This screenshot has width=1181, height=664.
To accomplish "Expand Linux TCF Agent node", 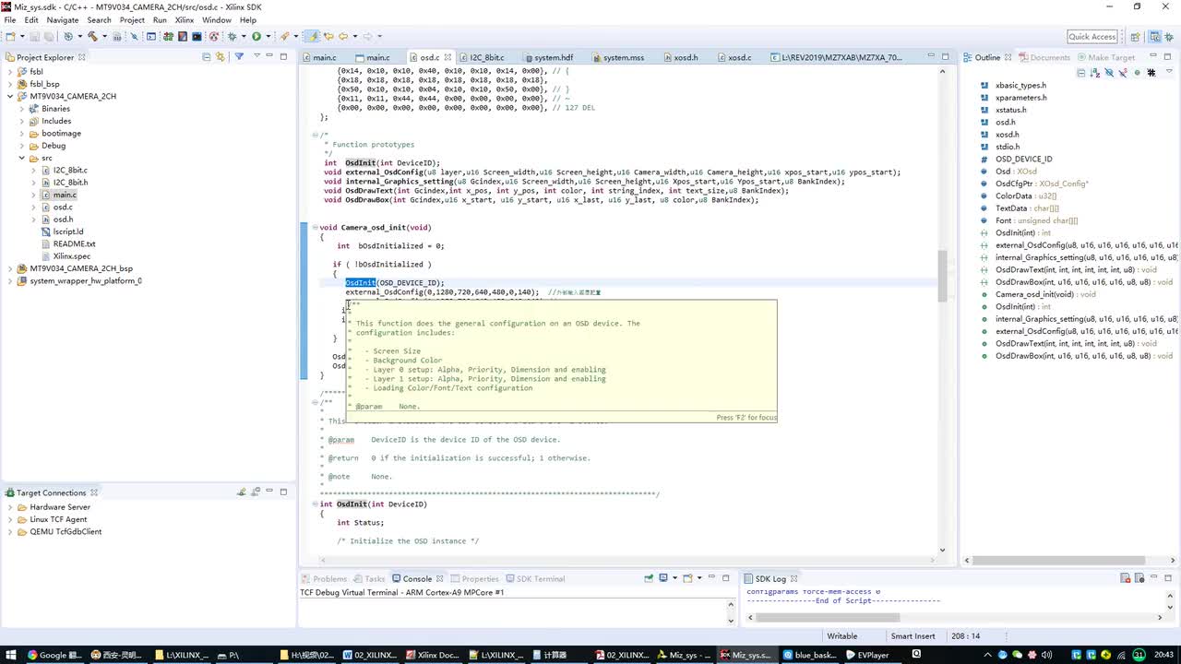I will coord(9,519).
